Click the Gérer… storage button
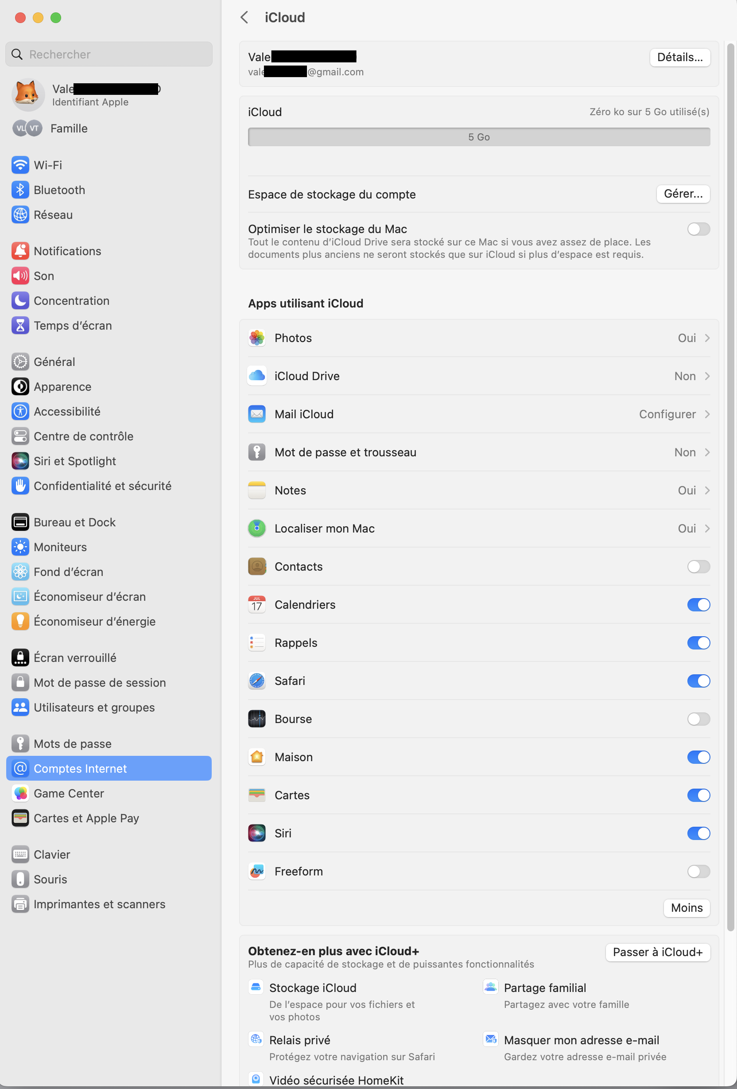The image size is (737, 1089). pyautogui.click(x=683, y=194)
